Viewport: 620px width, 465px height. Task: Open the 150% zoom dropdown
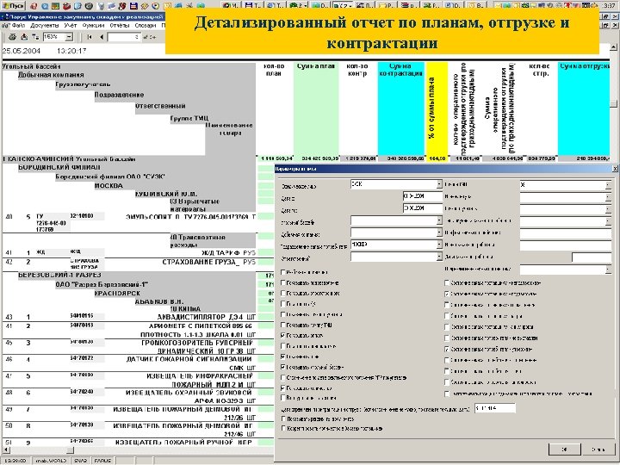(x=69, y=37)
